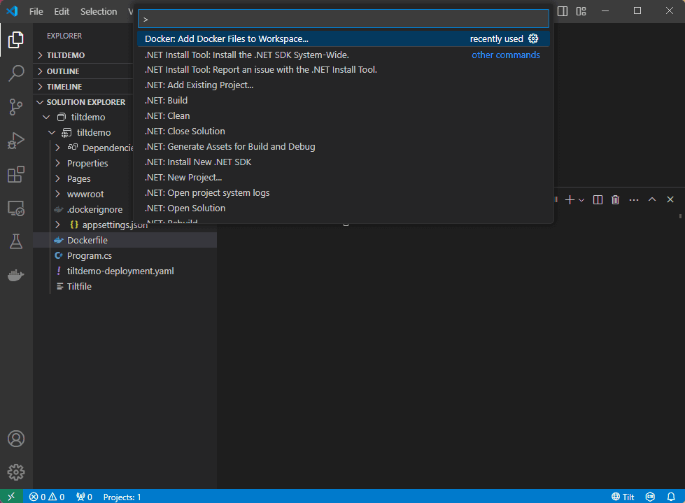Image resolution: width=685 pixels, height=503 pixels.
Task: Choose .NET: Add Existing Project command
Action: tap(344, 85)
